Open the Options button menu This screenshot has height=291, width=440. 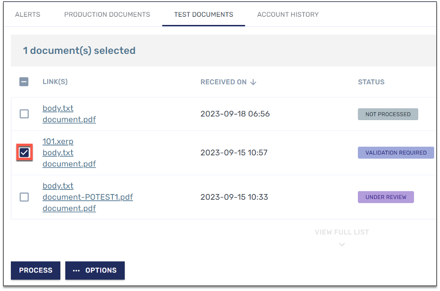pyautogui.click(x=95, y=270)
